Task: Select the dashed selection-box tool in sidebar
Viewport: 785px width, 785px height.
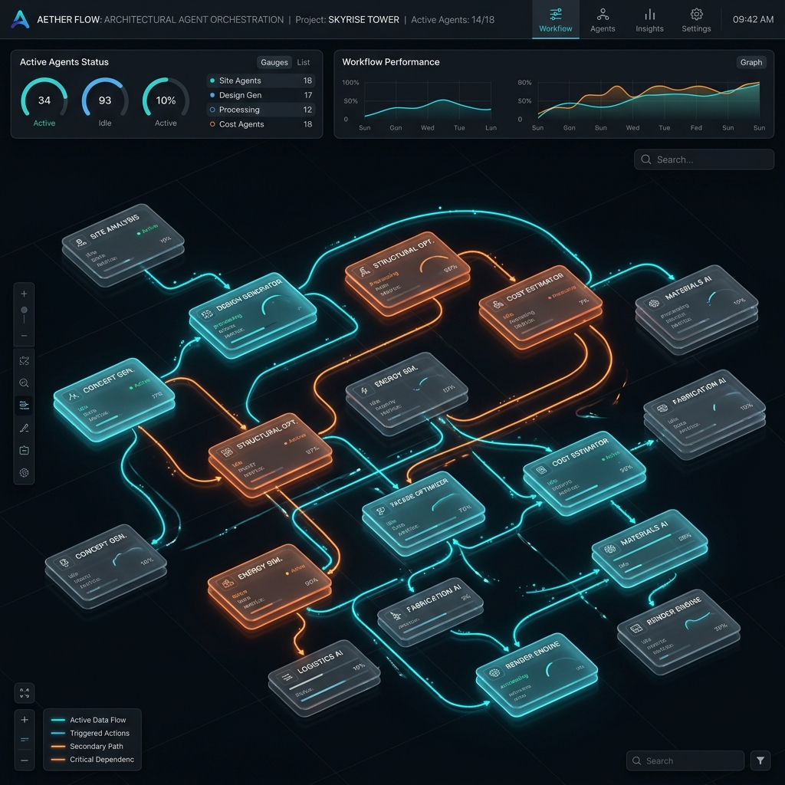Action: (24, 360)
